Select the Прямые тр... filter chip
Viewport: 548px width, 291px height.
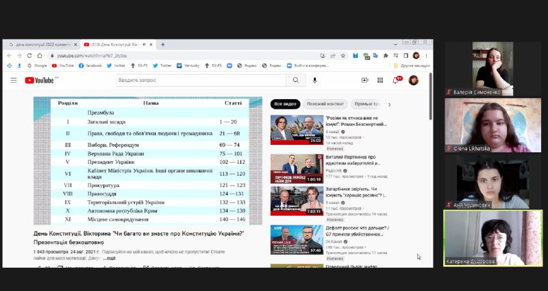click(366, 105)
